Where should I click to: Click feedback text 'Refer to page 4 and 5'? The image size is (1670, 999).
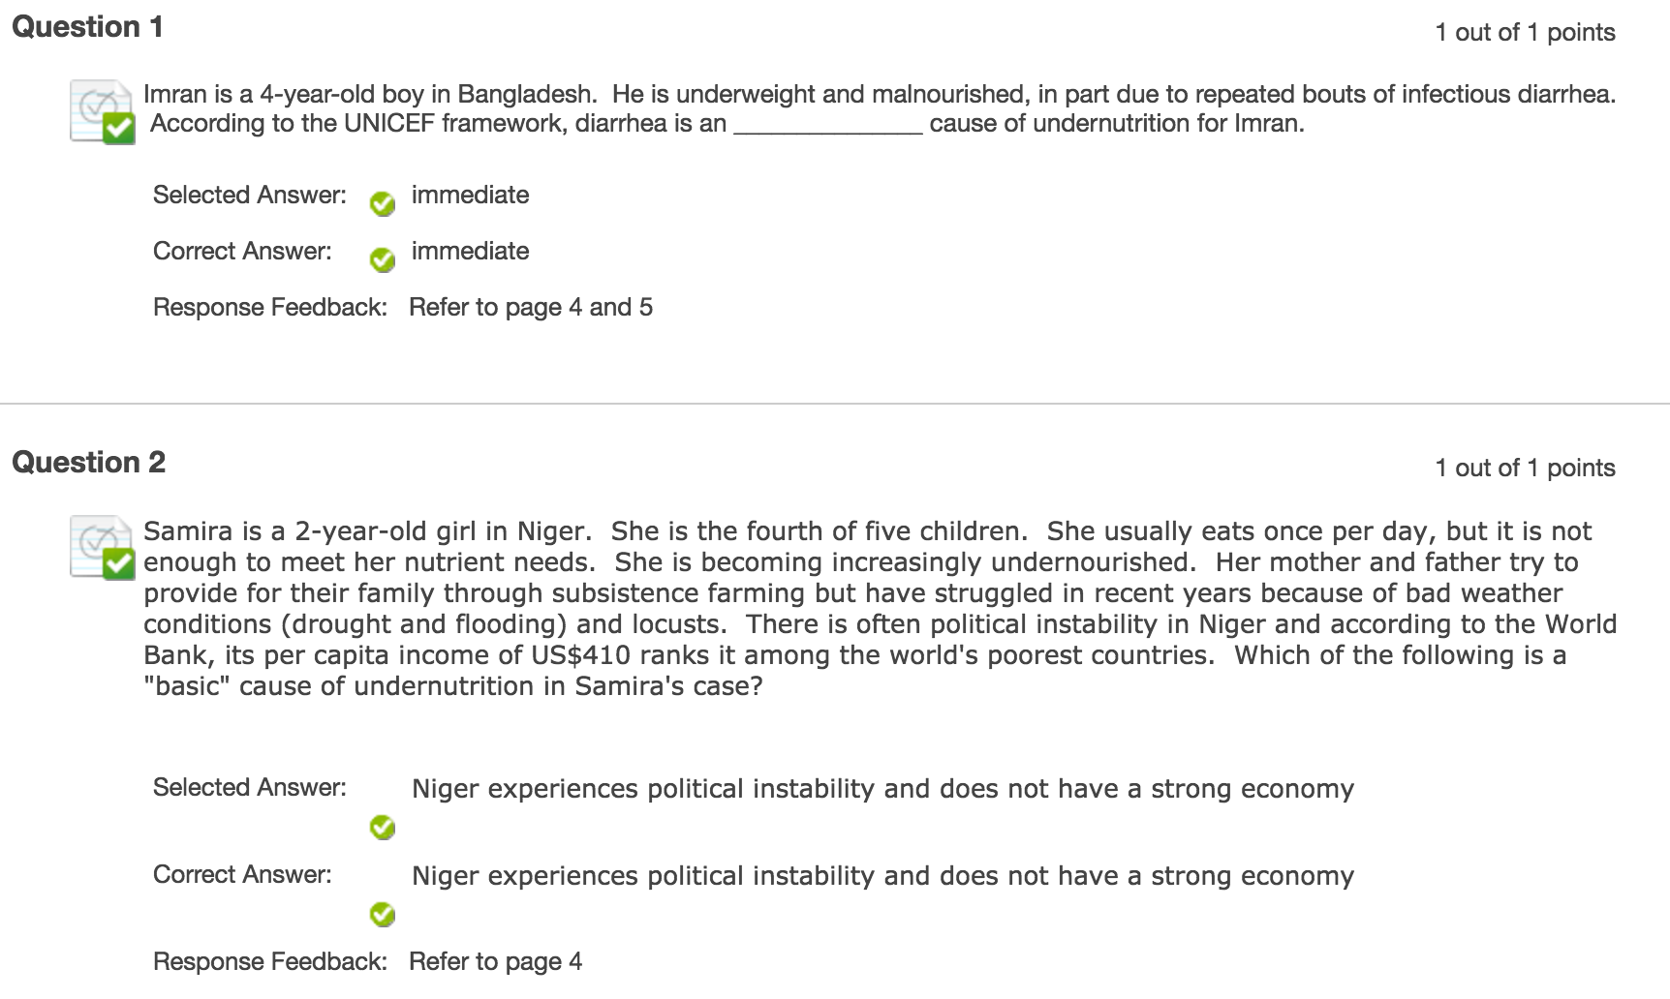click(x=530, y=308)
